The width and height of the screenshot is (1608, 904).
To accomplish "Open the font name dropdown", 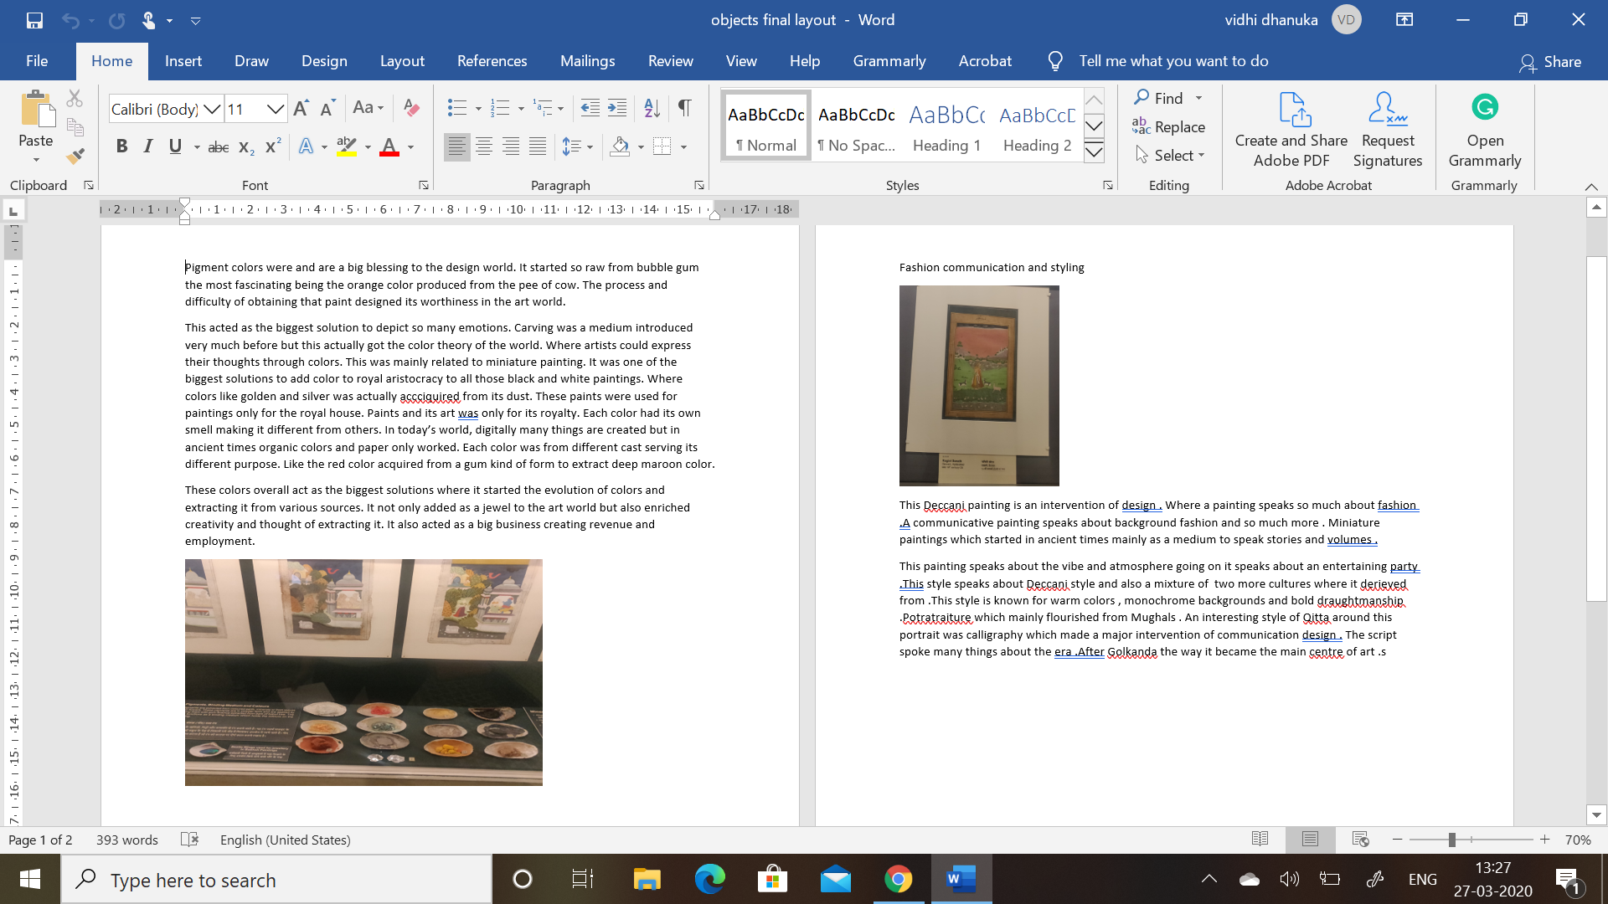I will coord(212,110).
